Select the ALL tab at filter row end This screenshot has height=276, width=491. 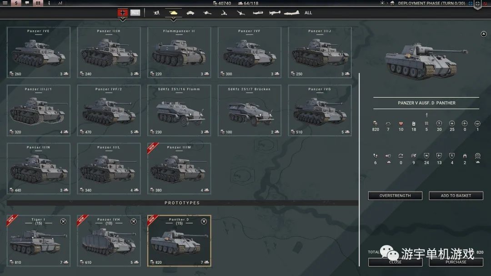(x=308, y=13)
